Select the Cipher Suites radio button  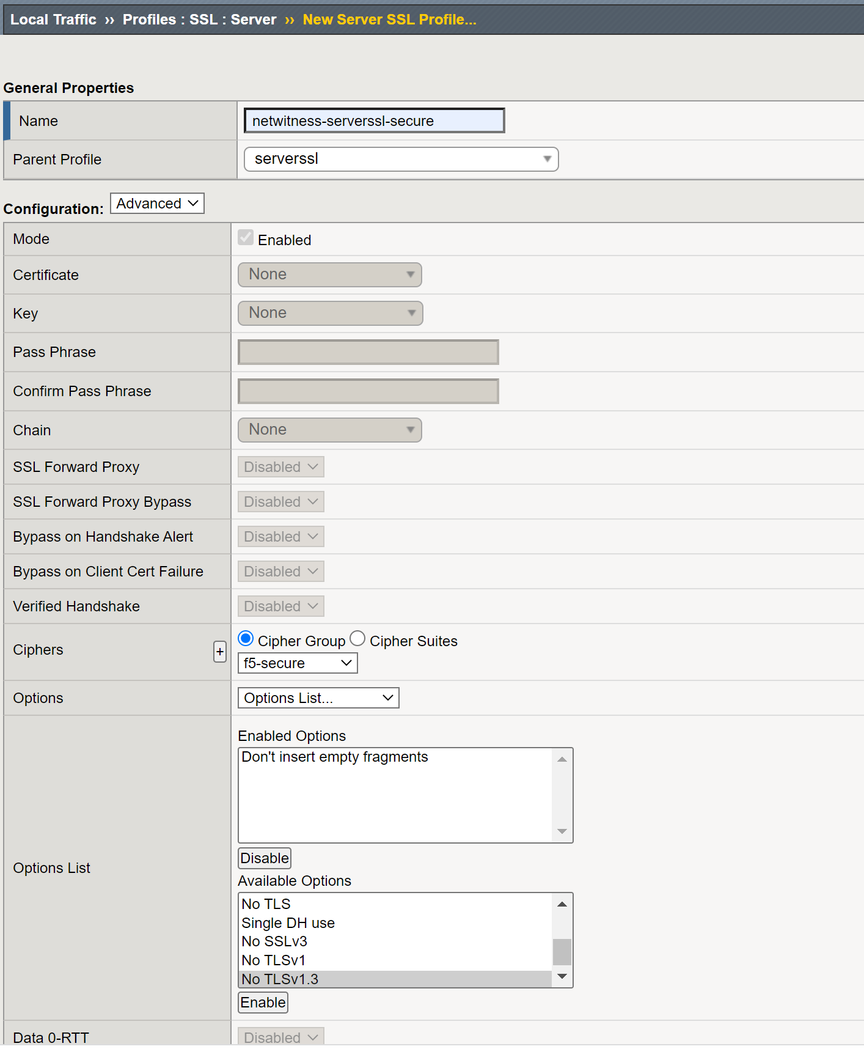coord(357,639)
